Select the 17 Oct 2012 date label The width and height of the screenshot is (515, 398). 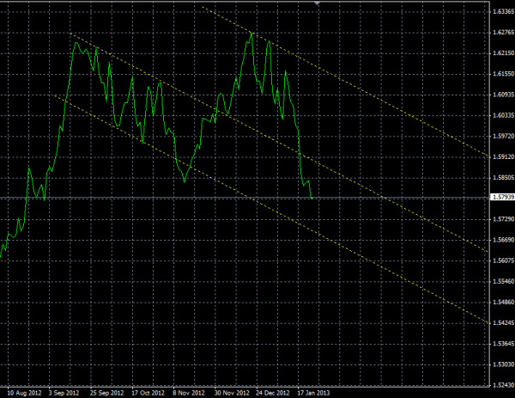point(148,393)
